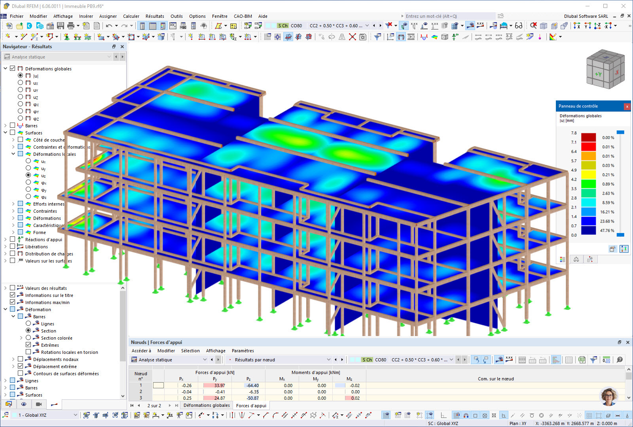Image resolution: width=633 pixels, height=427 pixels.
Task: Click the Print icon in the toolbar
Action: tap(71, 26)
